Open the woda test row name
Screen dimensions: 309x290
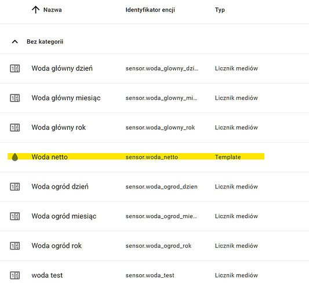(x=47, y=275)
